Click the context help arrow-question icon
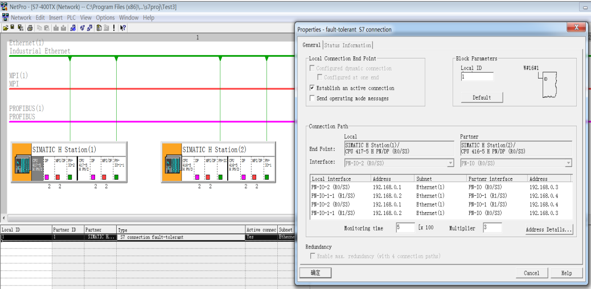The height and width of the screenshot is (289, 591). (123, 27)
